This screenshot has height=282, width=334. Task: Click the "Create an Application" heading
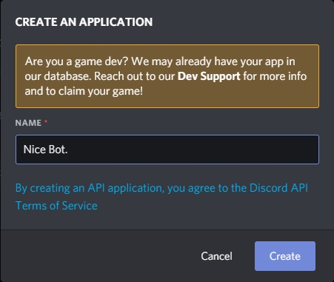(84, 22)
